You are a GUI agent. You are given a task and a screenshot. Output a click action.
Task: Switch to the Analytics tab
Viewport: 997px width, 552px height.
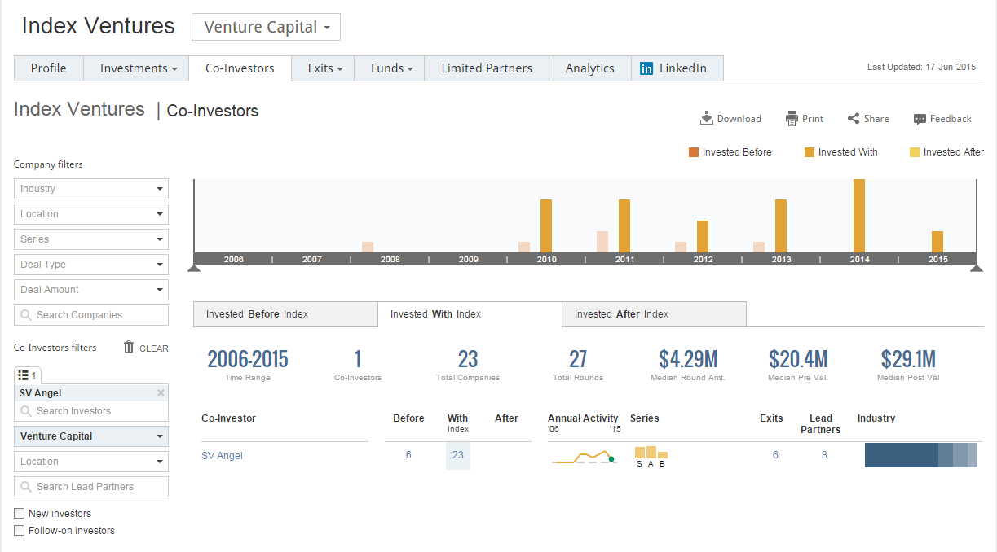(589, 68)
